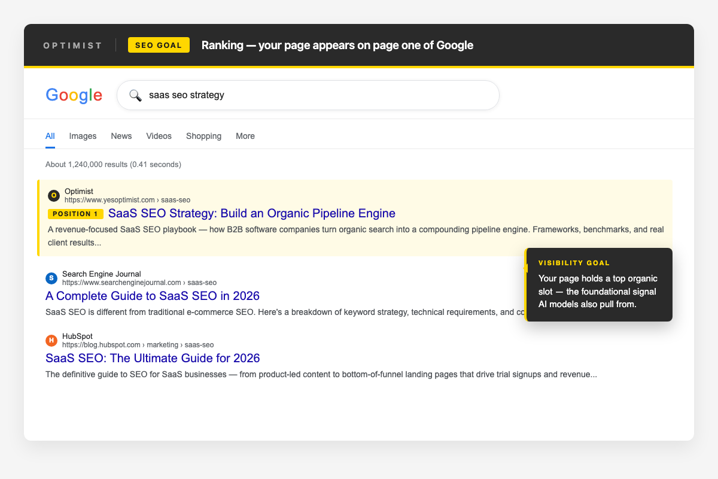Switch to the Images tab
Screen dimensions: 718x479
click(83, 136)
